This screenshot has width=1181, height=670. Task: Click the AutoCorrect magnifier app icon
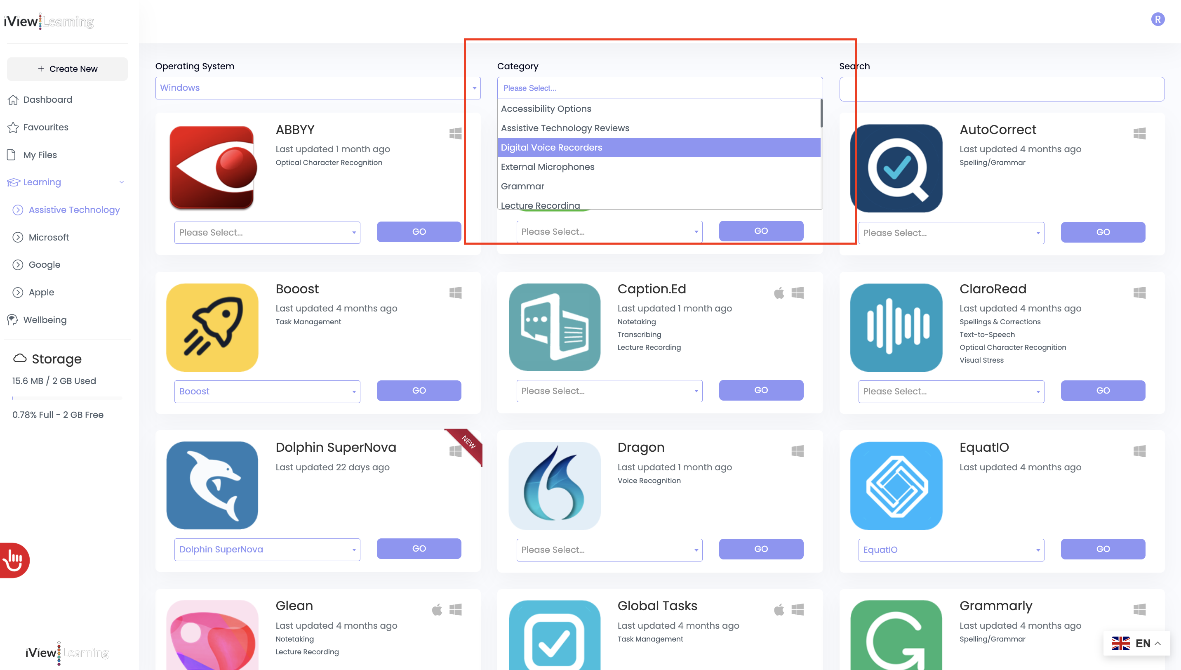(896, 168)
